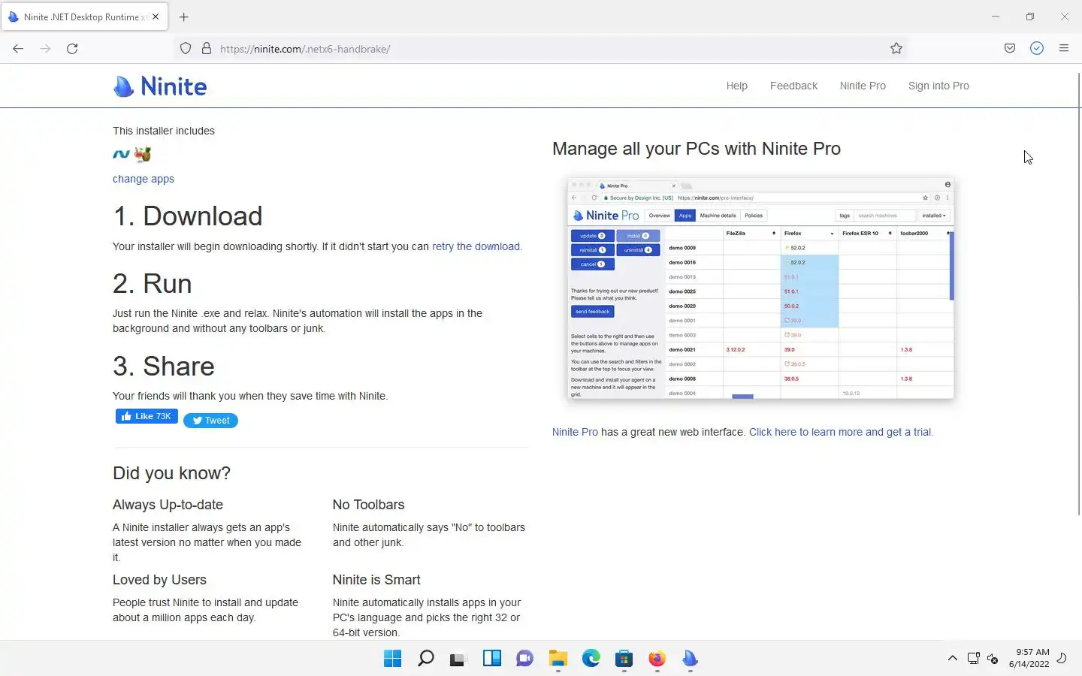Click the Ninite installer taskbar icon
This screenshot has height=676, width=1082.
point(690,659)
